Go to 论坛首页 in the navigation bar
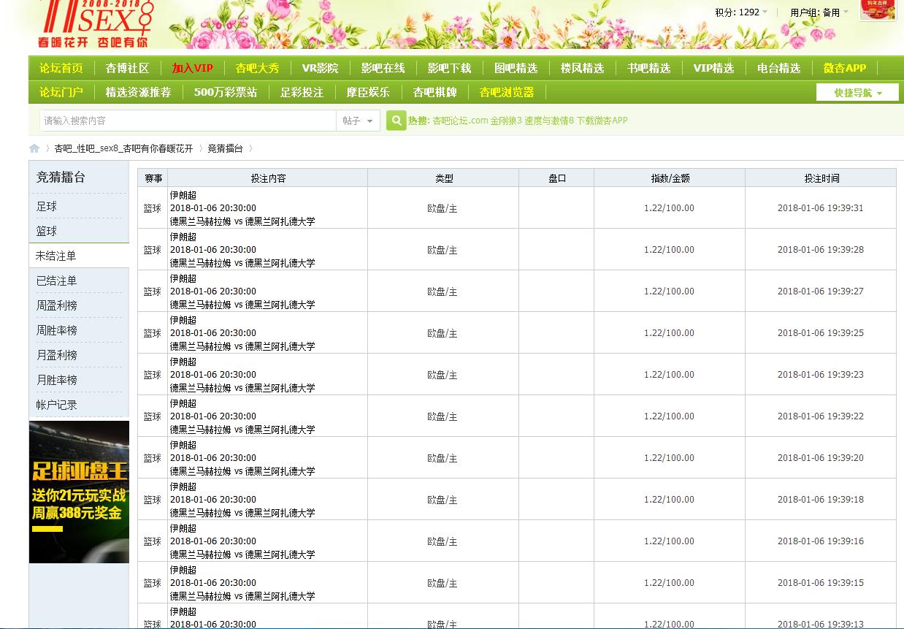The image size is (904, 629). click(x=61, y=68)
